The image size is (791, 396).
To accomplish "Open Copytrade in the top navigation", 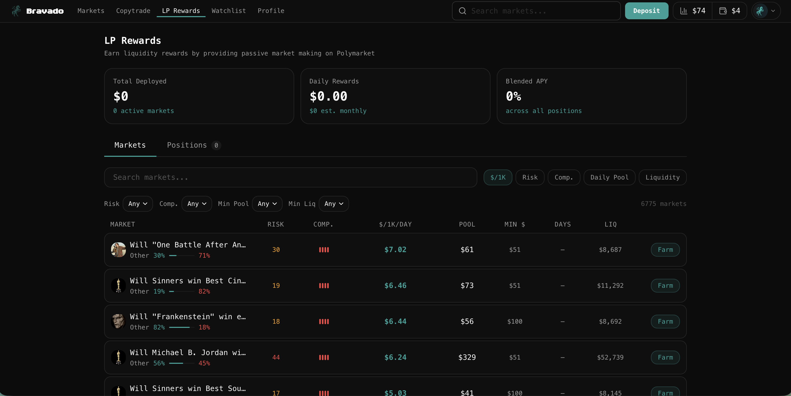I will [x=133, y=11].
